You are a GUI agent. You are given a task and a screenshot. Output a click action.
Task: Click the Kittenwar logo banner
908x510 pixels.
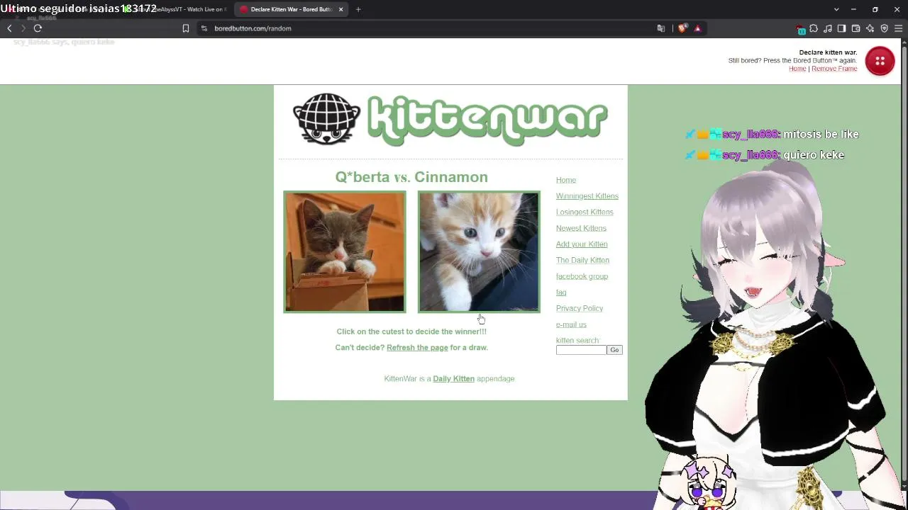point(450,120)
